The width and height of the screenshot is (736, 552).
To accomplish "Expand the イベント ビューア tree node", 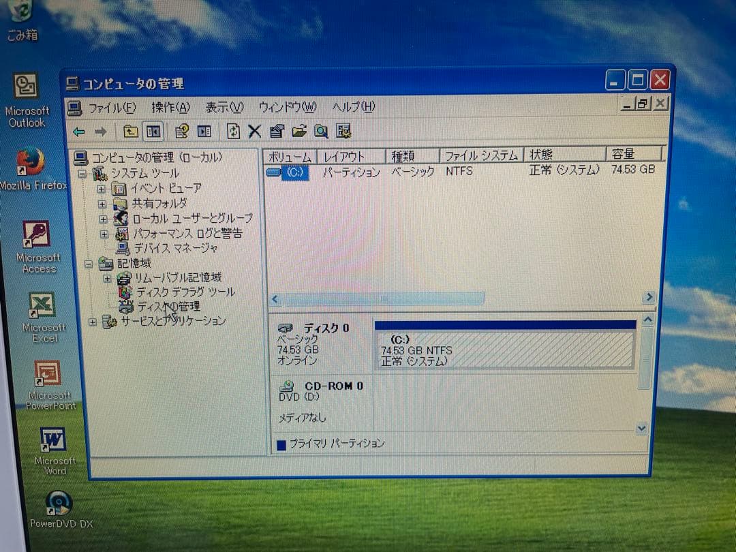I will click(101, 189).
